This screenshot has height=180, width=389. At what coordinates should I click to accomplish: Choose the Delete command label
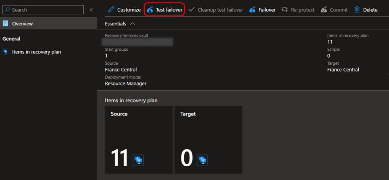coord(370,10)
